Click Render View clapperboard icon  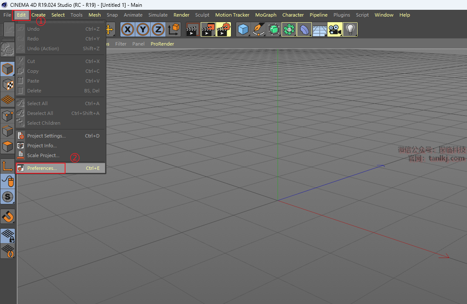[193, 29]
